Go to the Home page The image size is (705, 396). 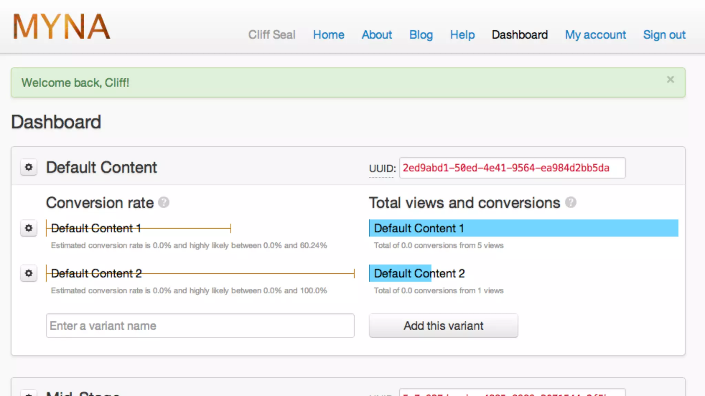(328, 35)
